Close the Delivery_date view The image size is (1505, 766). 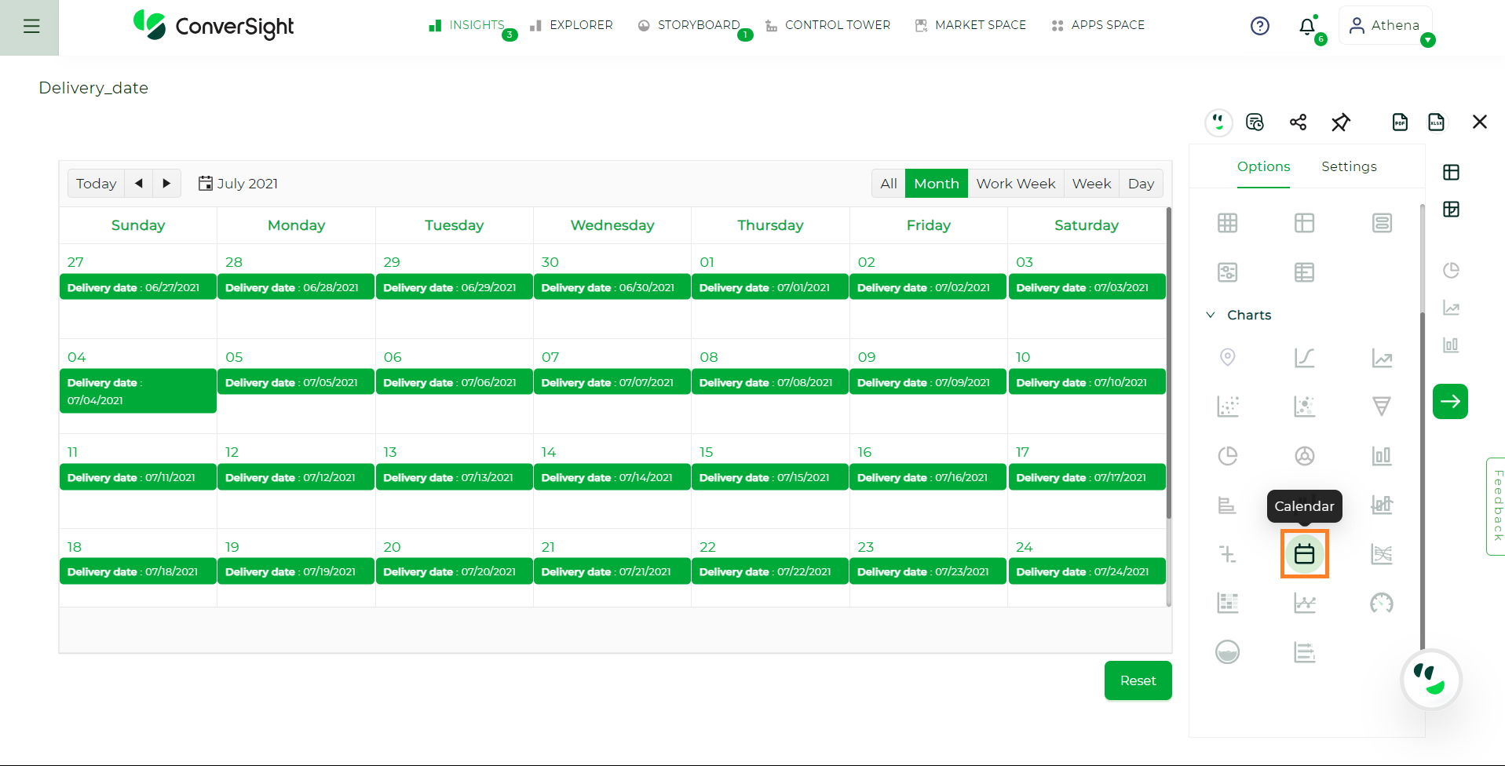(1479, 122)
